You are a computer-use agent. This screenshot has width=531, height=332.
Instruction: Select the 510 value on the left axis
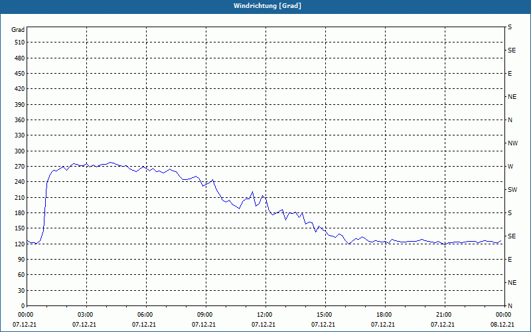(20, 42)
